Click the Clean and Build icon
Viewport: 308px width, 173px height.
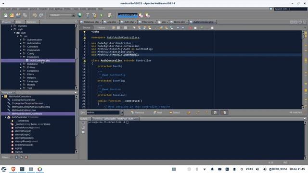[94, 15]
